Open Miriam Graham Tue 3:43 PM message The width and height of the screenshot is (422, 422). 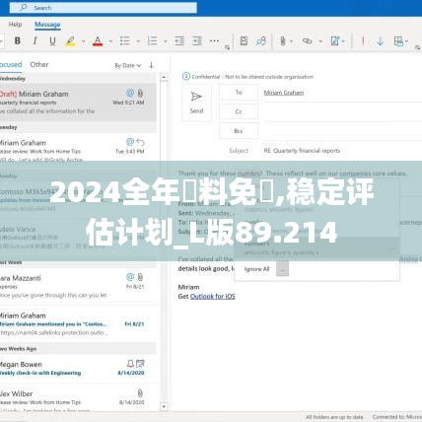pyautogui.click(x=78, y=150)
